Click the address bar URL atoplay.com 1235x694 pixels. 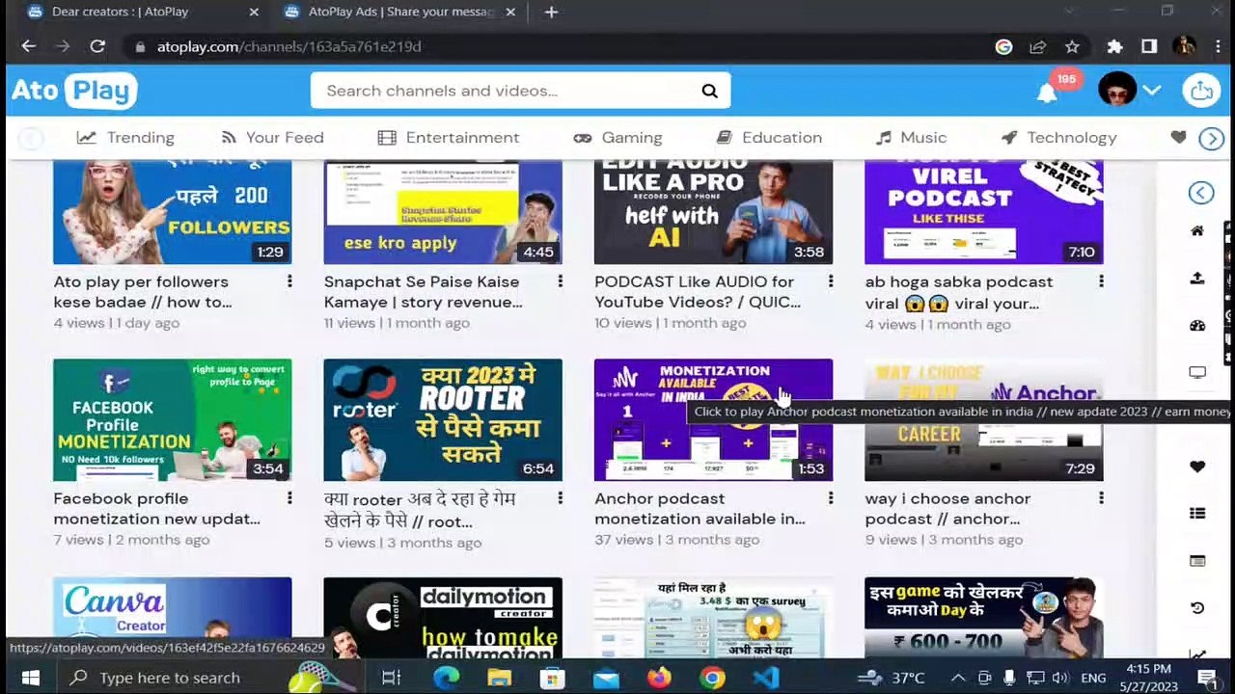coord(289,46)
